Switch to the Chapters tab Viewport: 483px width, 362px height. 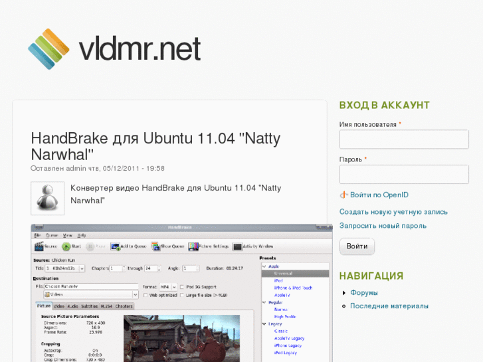[x=124, y=306]
